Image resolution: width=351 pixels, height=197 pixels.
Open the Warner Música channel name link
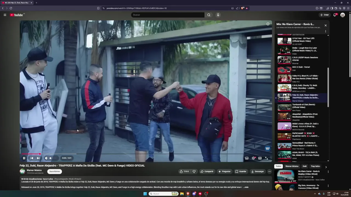pos(34,170)
